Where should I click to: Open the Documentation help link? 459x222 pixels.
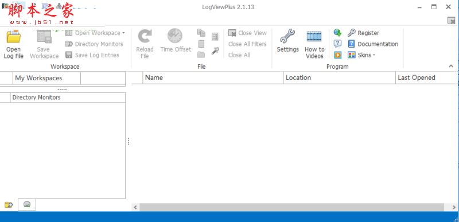click(373, 44)
